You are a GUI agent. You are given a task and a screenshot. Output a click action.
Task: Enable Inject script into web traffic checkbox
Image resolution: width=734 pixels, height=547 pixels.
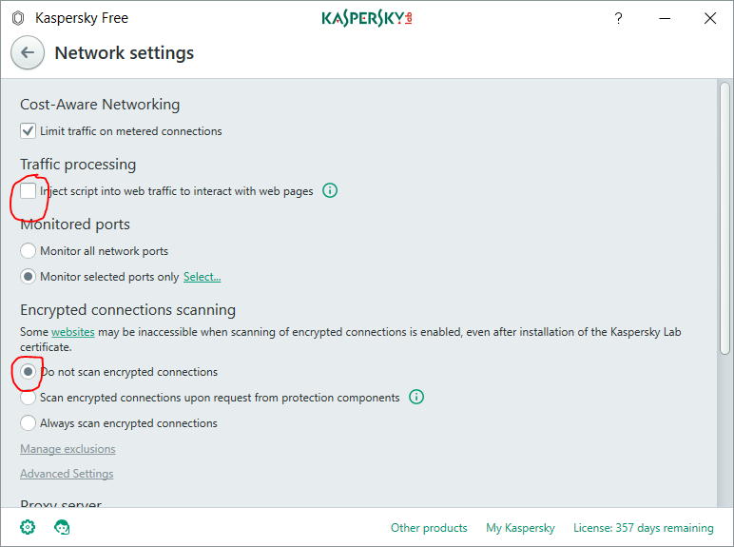tap(29, 191)
